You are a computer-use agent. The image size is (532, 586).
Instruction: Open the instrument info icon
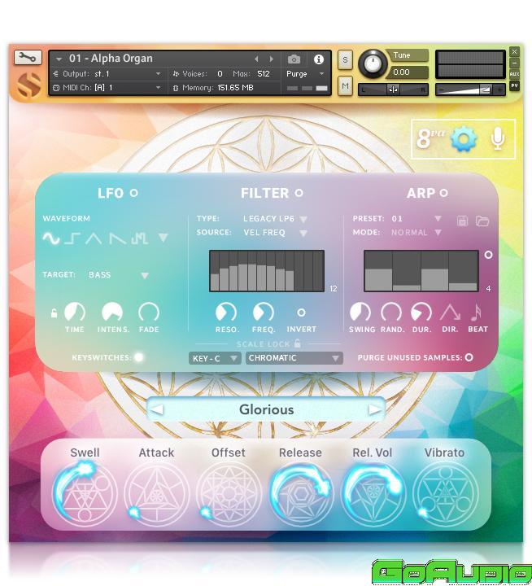[x=318, y=59]
